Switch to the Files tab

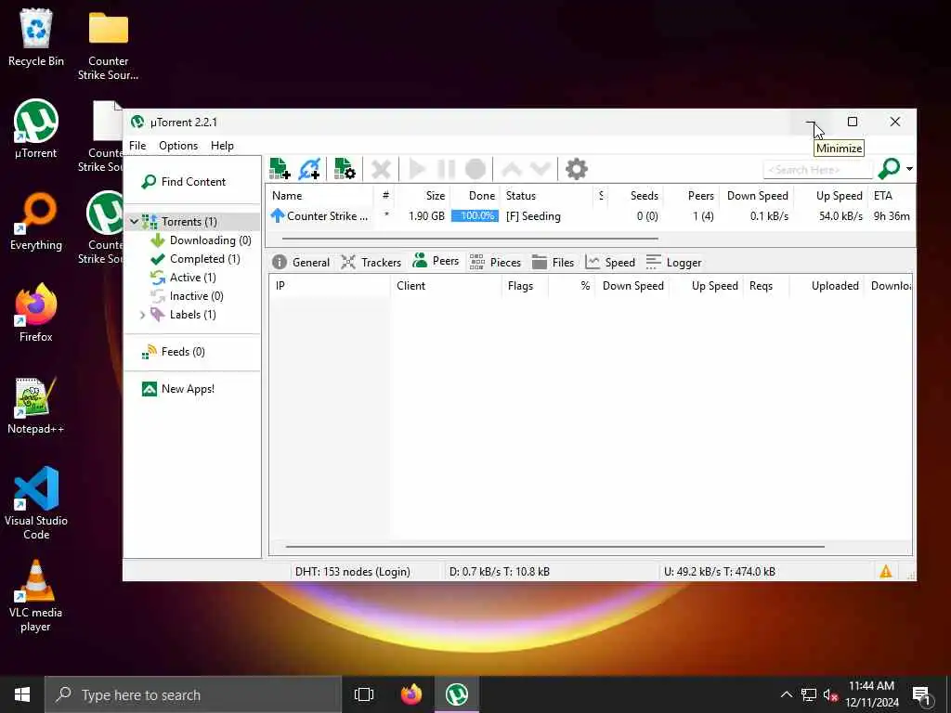pyautogui.click(x=554, y=262)
